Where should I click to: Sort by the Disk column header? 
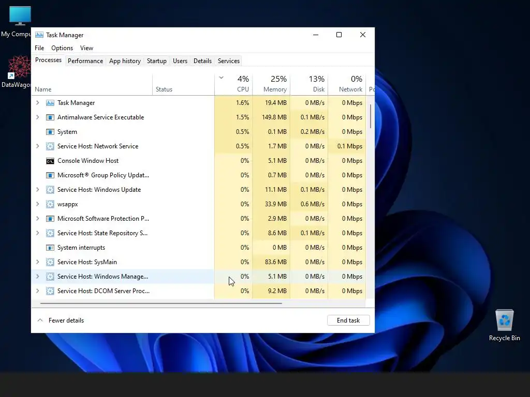point(310,84)
